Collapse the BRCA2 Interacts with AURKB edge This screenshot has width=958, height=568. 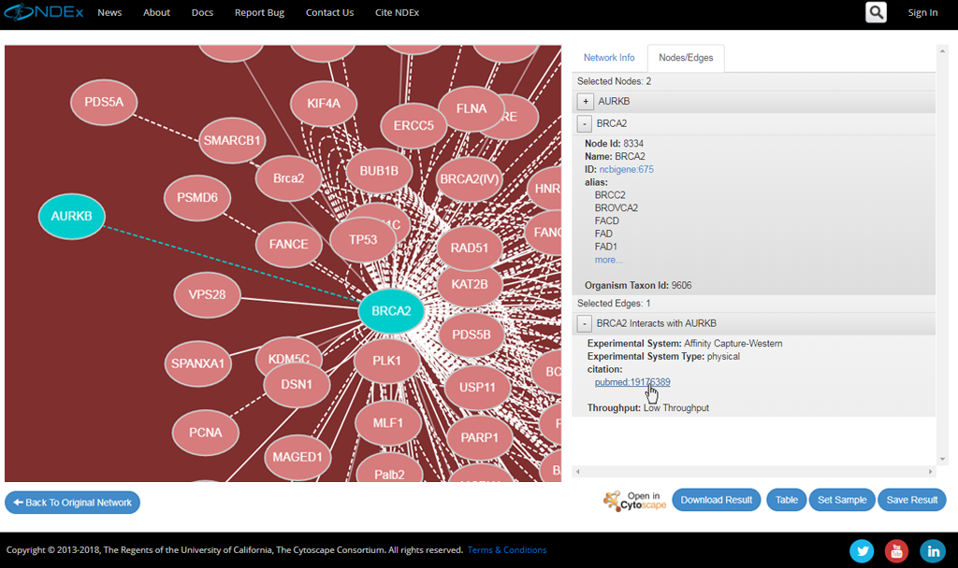point(585,323)
